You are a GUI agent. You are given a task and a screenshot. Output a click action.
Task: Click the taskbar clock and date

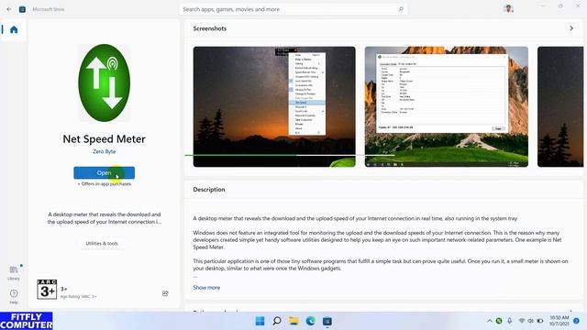pyautogui.click(x=559, y=321)
